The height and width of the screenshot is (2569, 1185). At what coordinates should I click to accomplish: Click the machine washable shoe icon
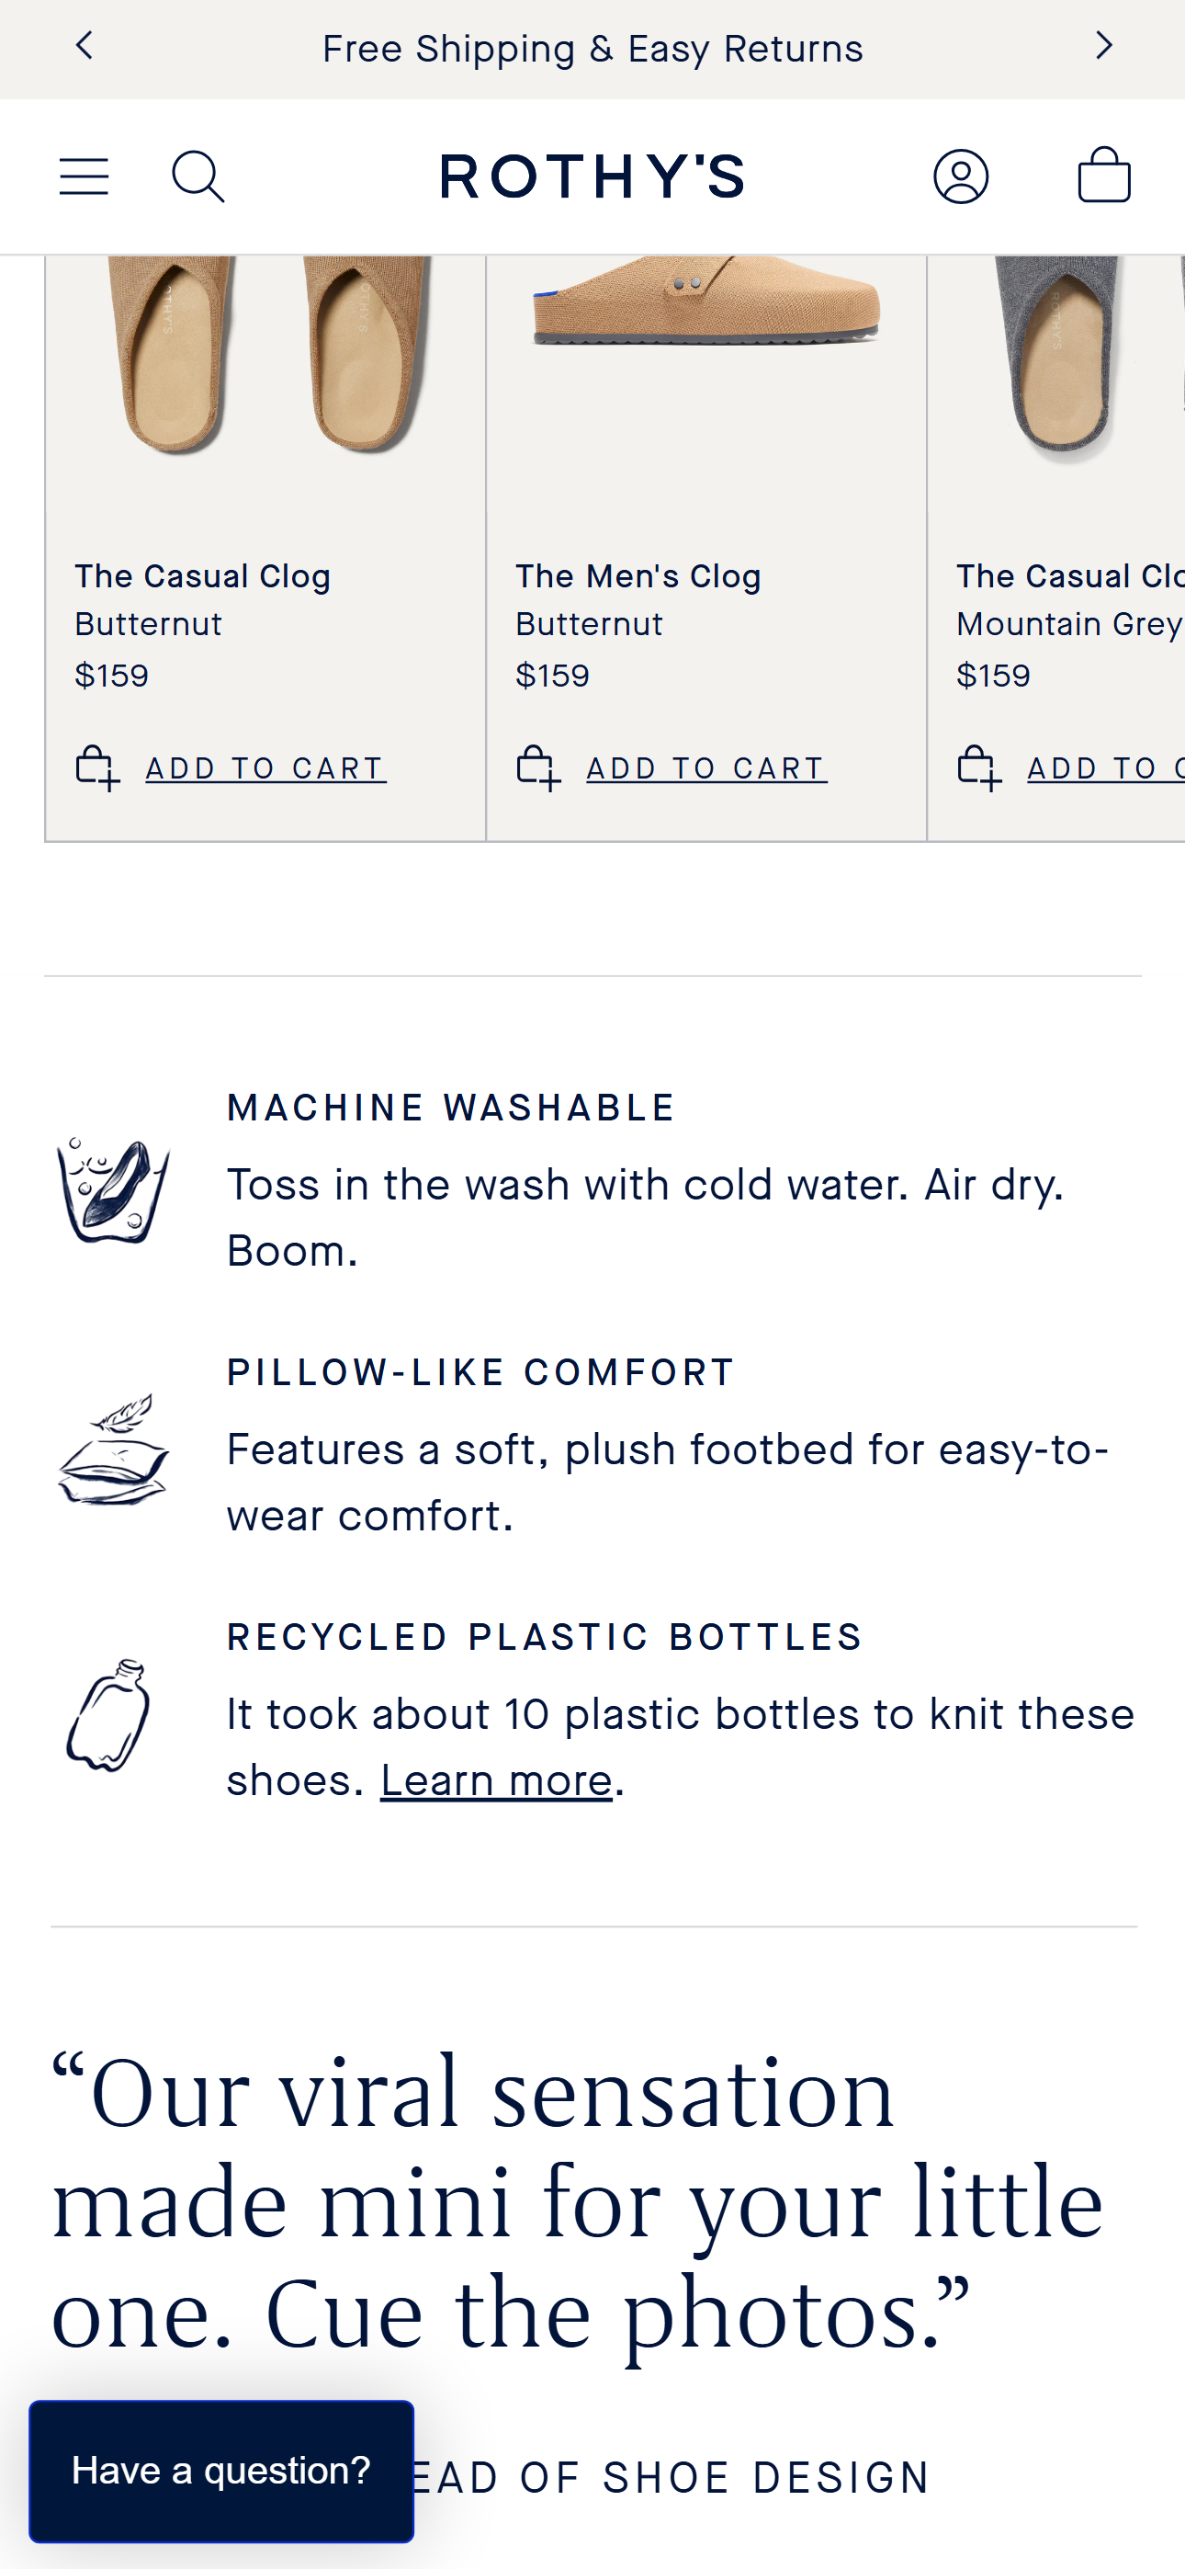113,1188
